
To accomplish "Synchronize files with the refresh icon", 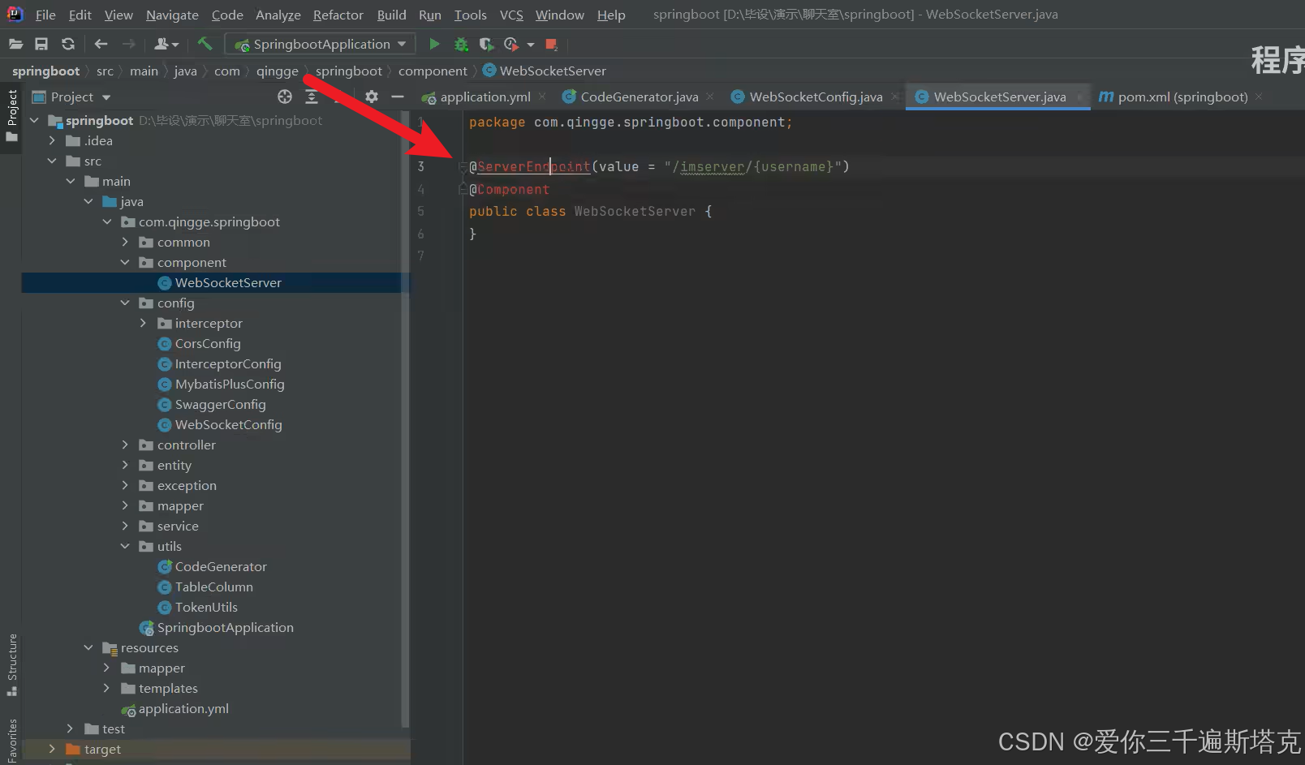I will (68, 44).
